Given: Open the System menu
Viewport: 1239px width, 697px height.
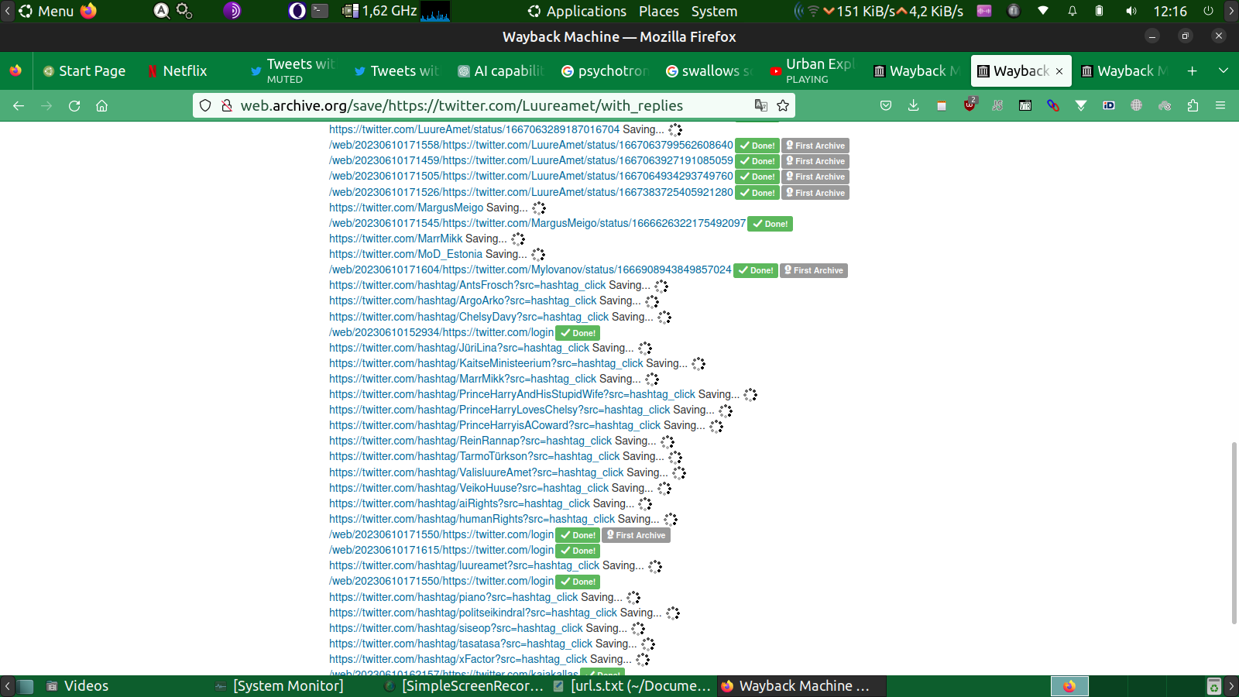Looking at the screenshot, I should tap(714, 11).
